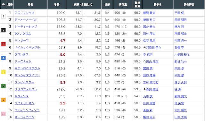
Task: Open trainer link 大根田 裕之
Action: [x=182, y=54]
